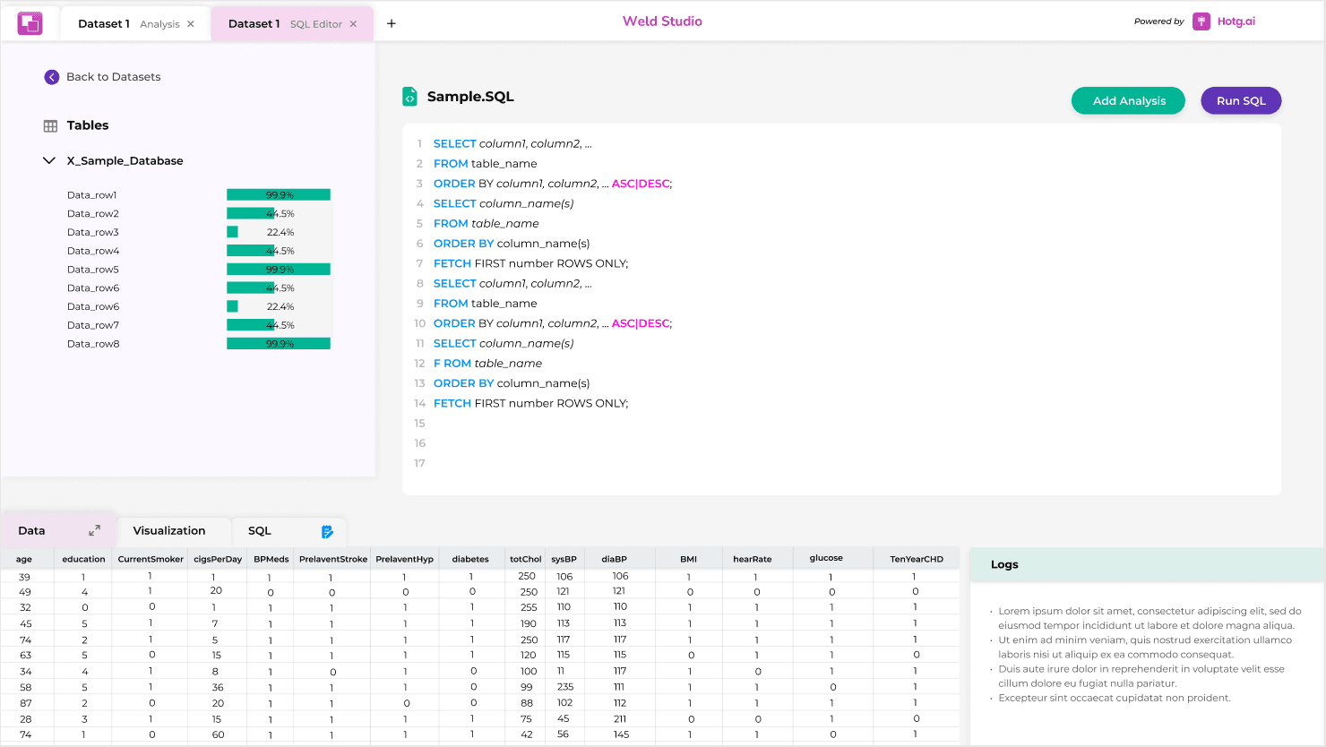This screenshot has width=1326, height=747.
Task: Click the Run SQL button
Action: pos(1241,100)
